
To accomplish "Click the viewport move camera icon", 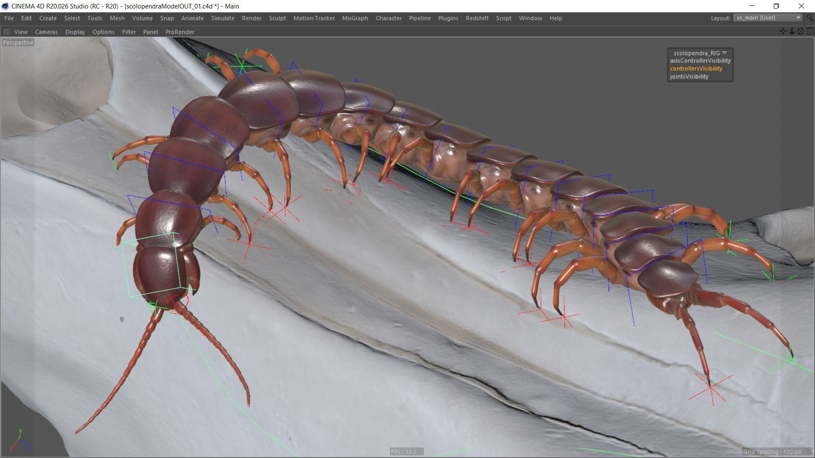I will point(783,31).
